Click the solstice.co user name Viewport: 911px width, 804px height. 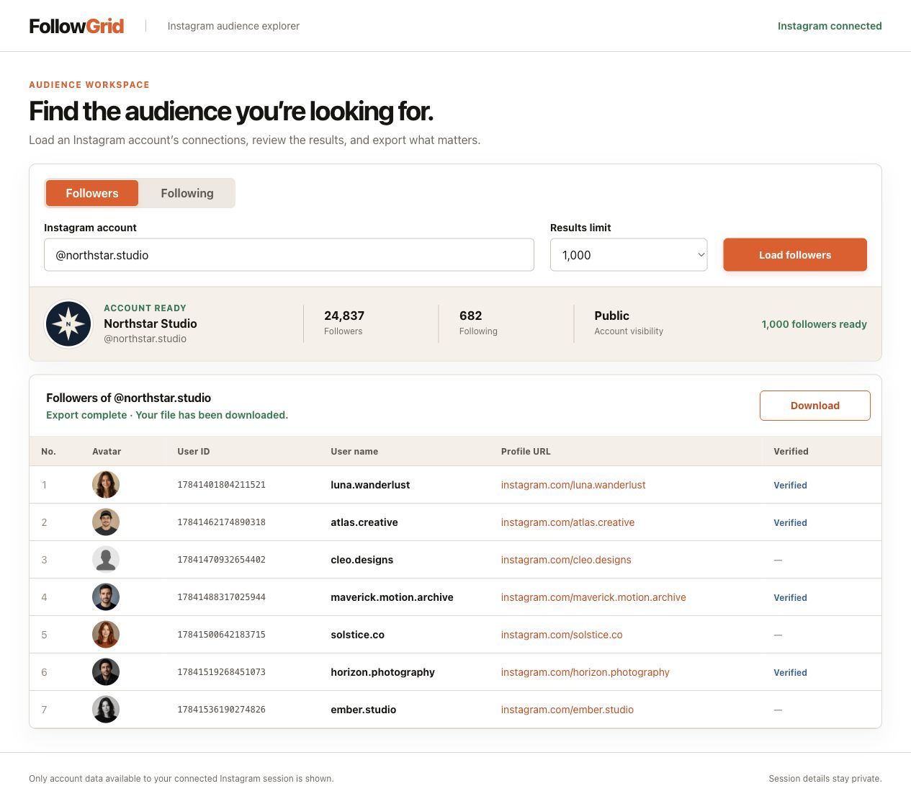click(x=357, y=635)
